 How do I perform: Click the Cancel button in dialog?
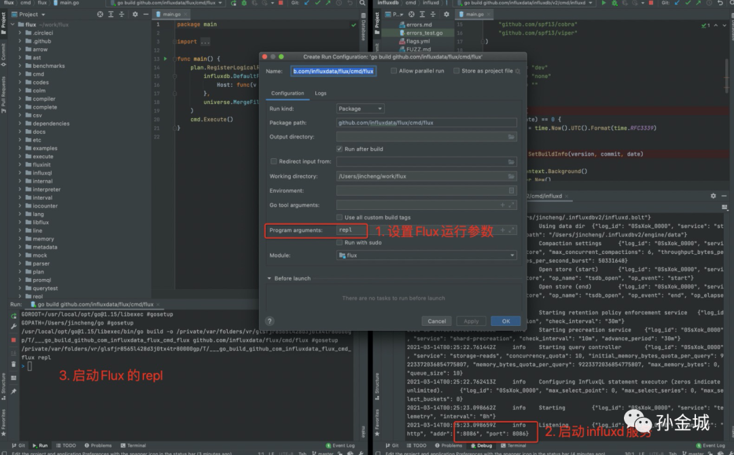(x=436, y=321)
